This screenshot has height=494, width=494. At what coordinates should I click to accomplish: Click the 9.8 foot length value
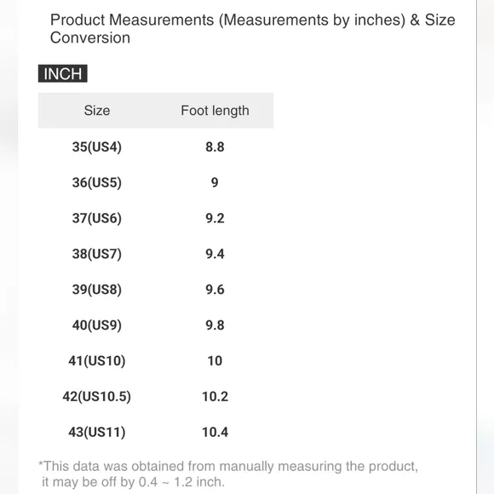click(x=215, y=325)
